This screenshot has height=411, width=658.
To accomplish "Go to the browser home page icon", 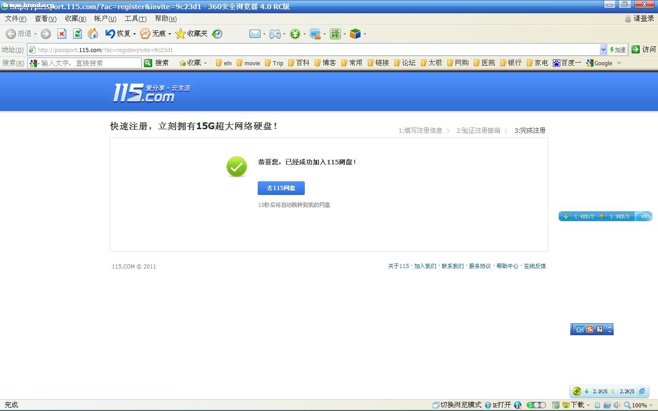I will (x=93, y=34).
